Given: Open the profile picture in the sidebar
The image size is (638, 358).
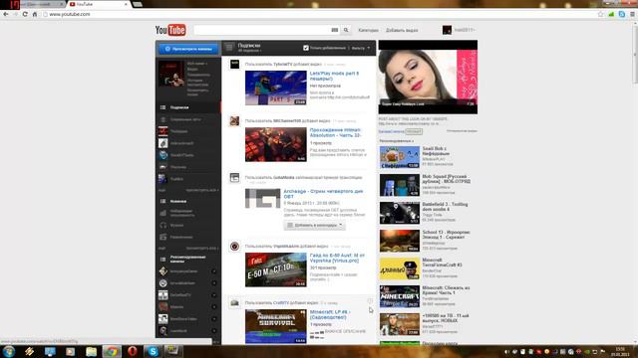Looking at the screenshot, I should 170,74.
